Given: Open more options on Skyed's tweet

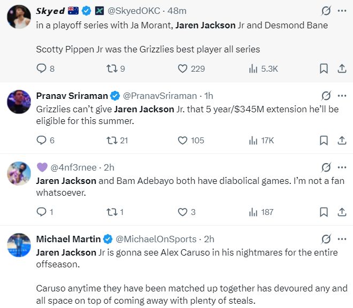Looking at the screenshot, I should click(x=342, y=11).
